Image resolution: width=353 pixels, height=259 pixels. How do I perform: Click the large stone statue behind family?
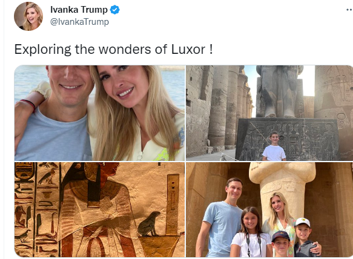(283, 191)
